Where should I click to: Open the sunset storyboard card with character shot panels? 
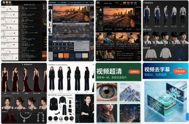(118, 31)
